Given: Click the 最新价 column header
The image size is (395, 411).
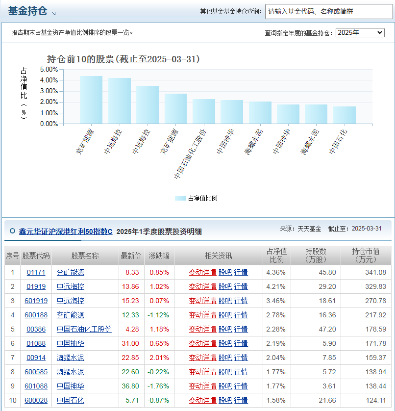Looking at the screenshot, I should [x=131, y=256].
